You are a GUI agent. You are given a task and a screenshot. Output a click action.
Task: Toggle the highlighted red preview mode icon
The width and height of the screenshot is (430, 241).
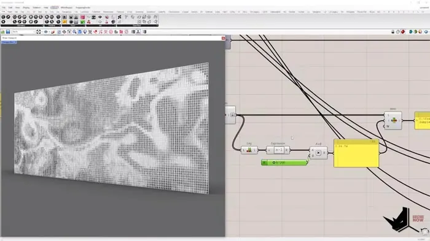point(403,32)
